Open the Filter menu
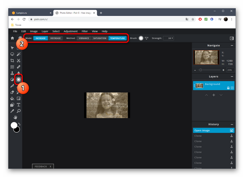 [x=85, y=31]
